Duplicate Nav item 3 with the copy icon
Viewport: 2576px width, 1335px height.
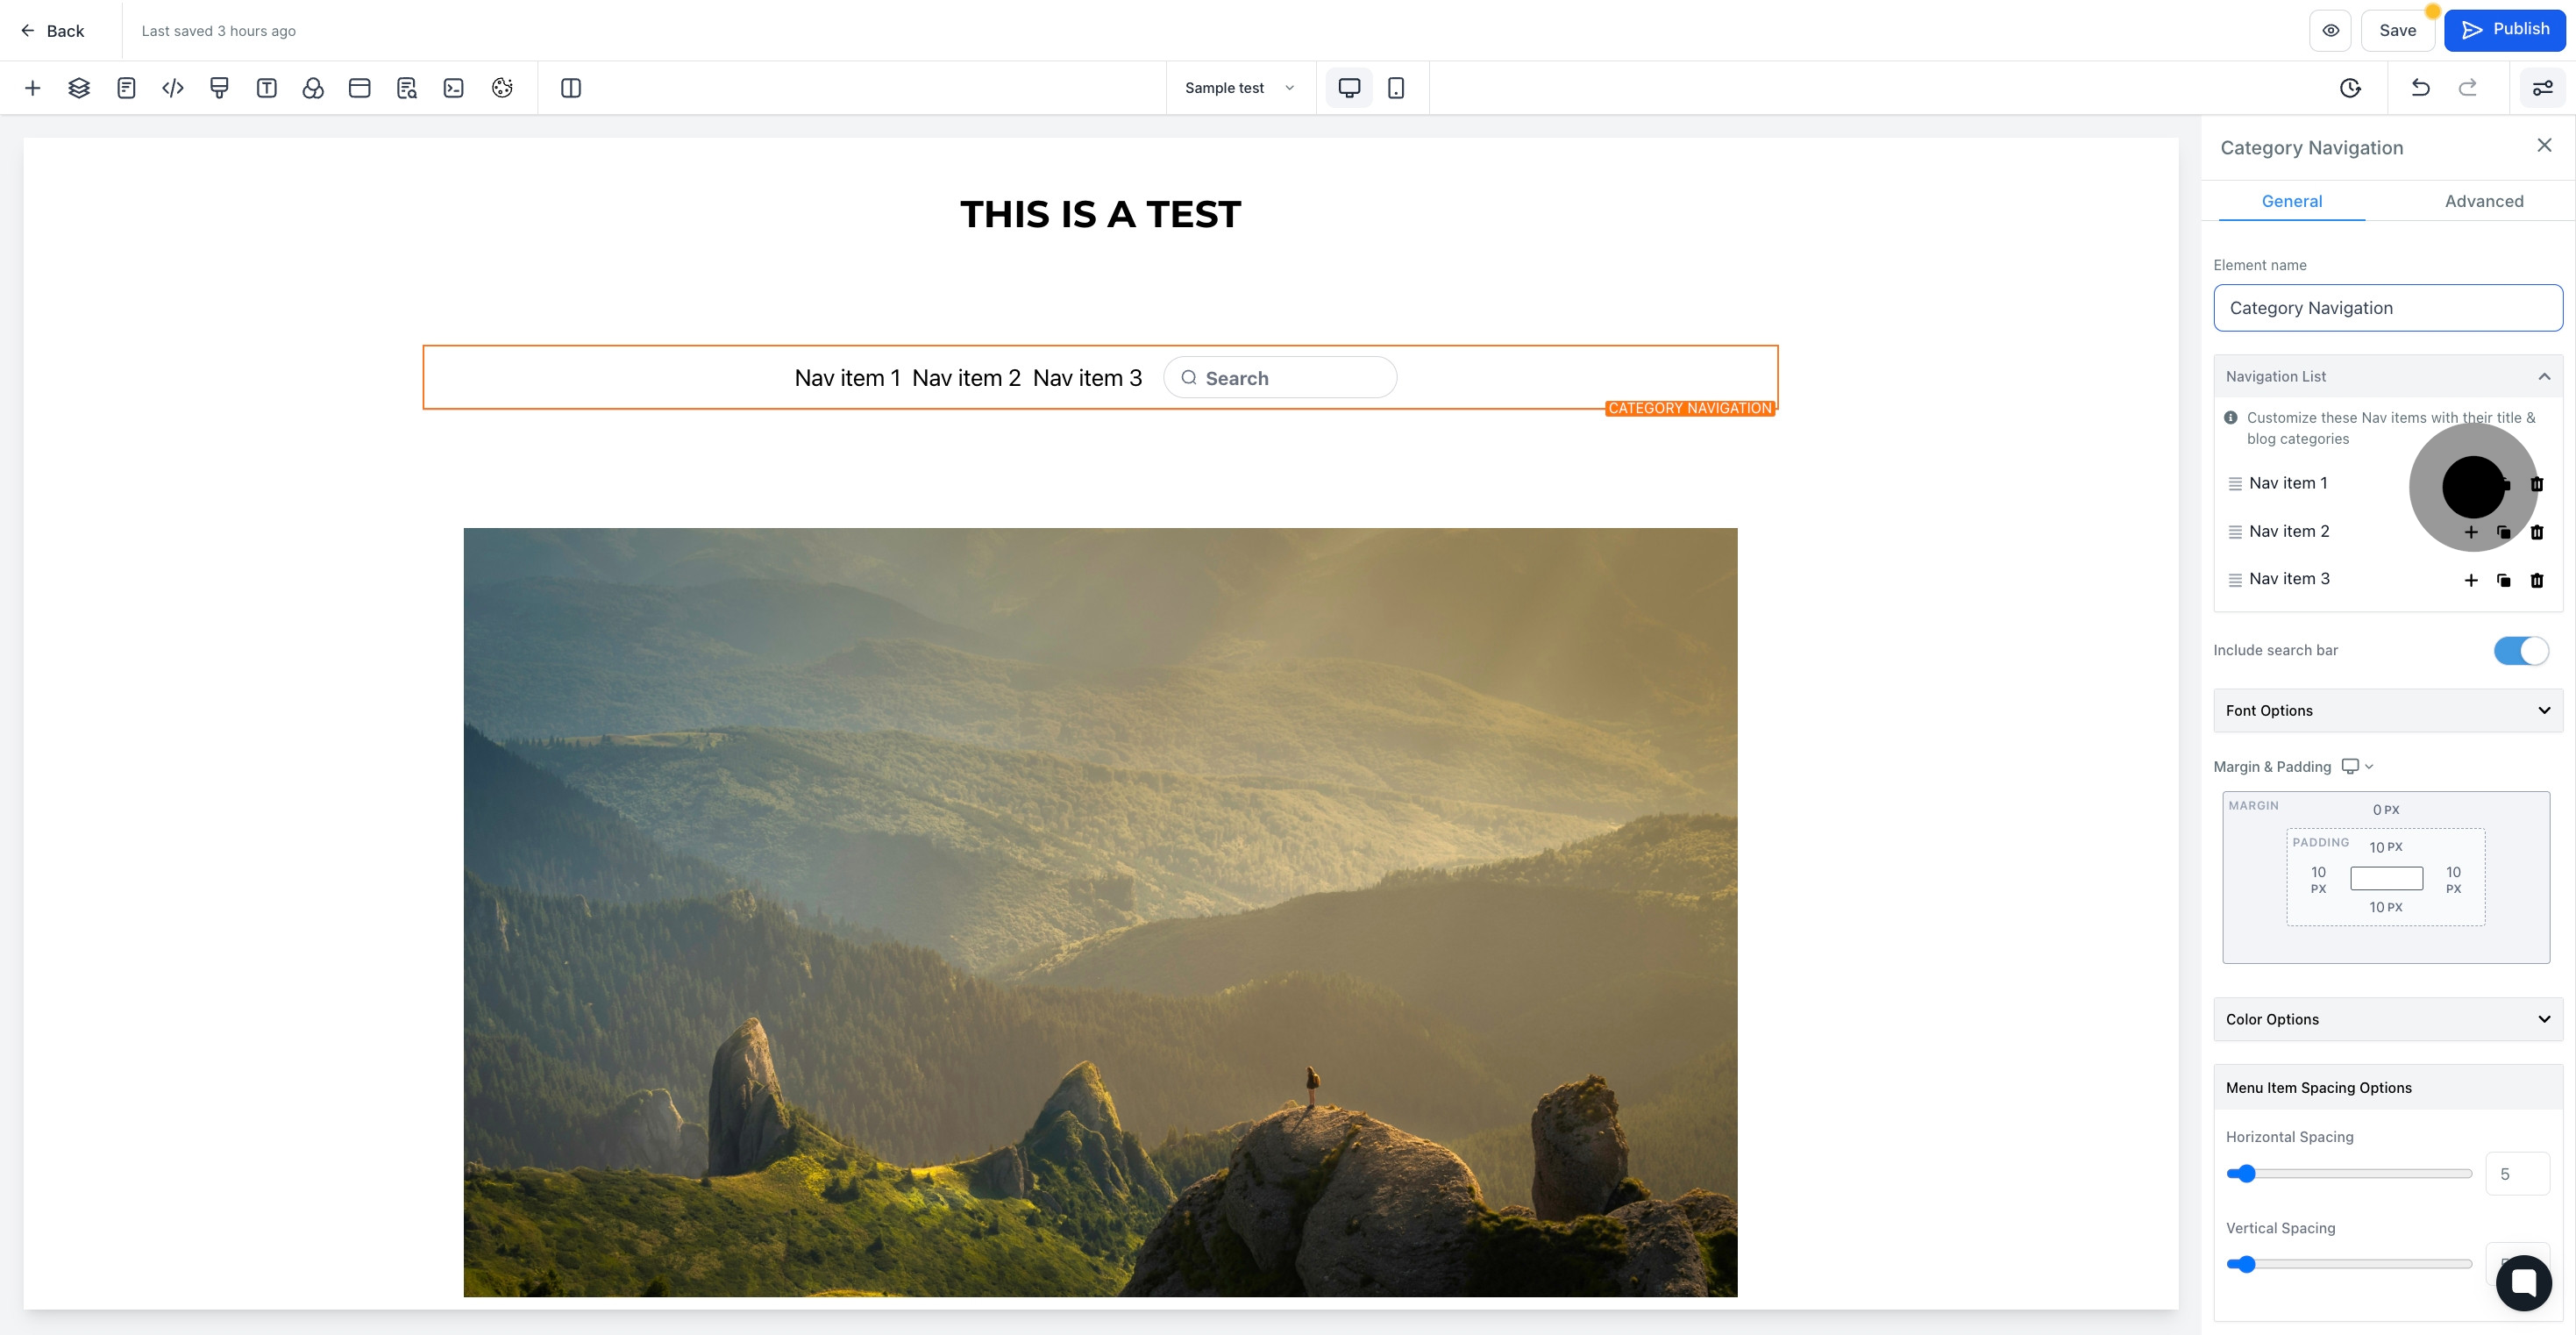[2504, 581]
